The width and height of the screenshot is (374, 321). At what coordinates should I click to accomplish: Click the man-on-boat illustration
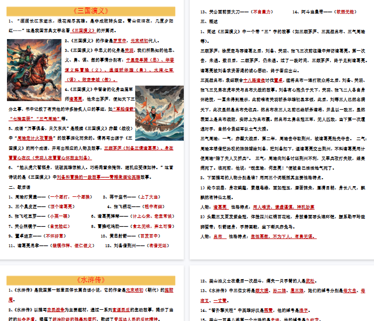[x=155, y=112]
